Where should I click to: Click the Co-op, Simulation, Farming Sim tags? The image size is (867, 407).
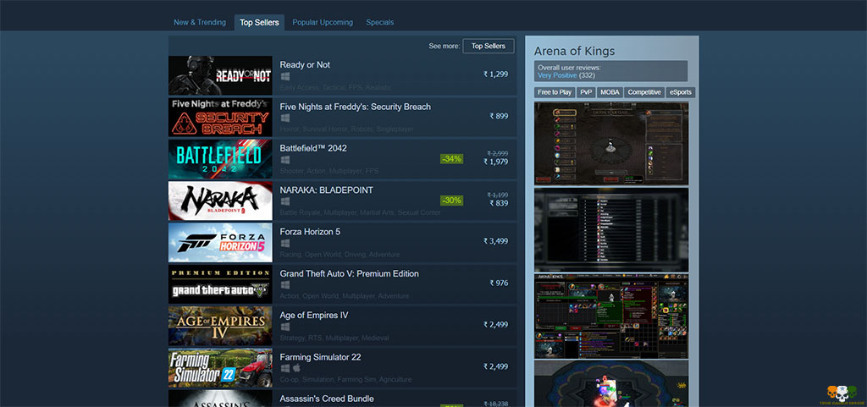[x=345, y=380]
